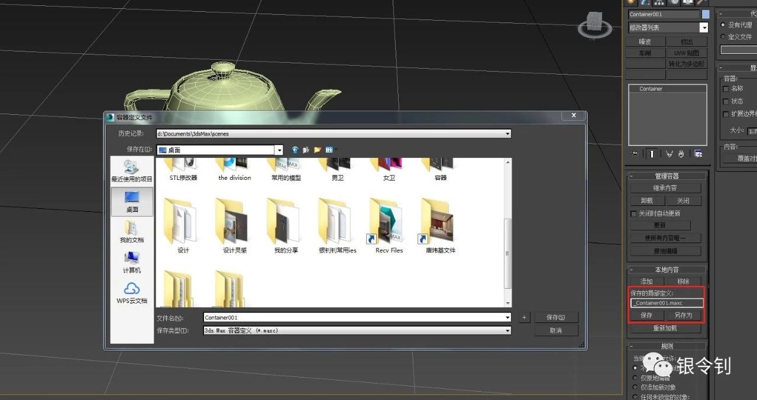
Task: Select 没有代理 radio button
Action: tap(723, 25)
